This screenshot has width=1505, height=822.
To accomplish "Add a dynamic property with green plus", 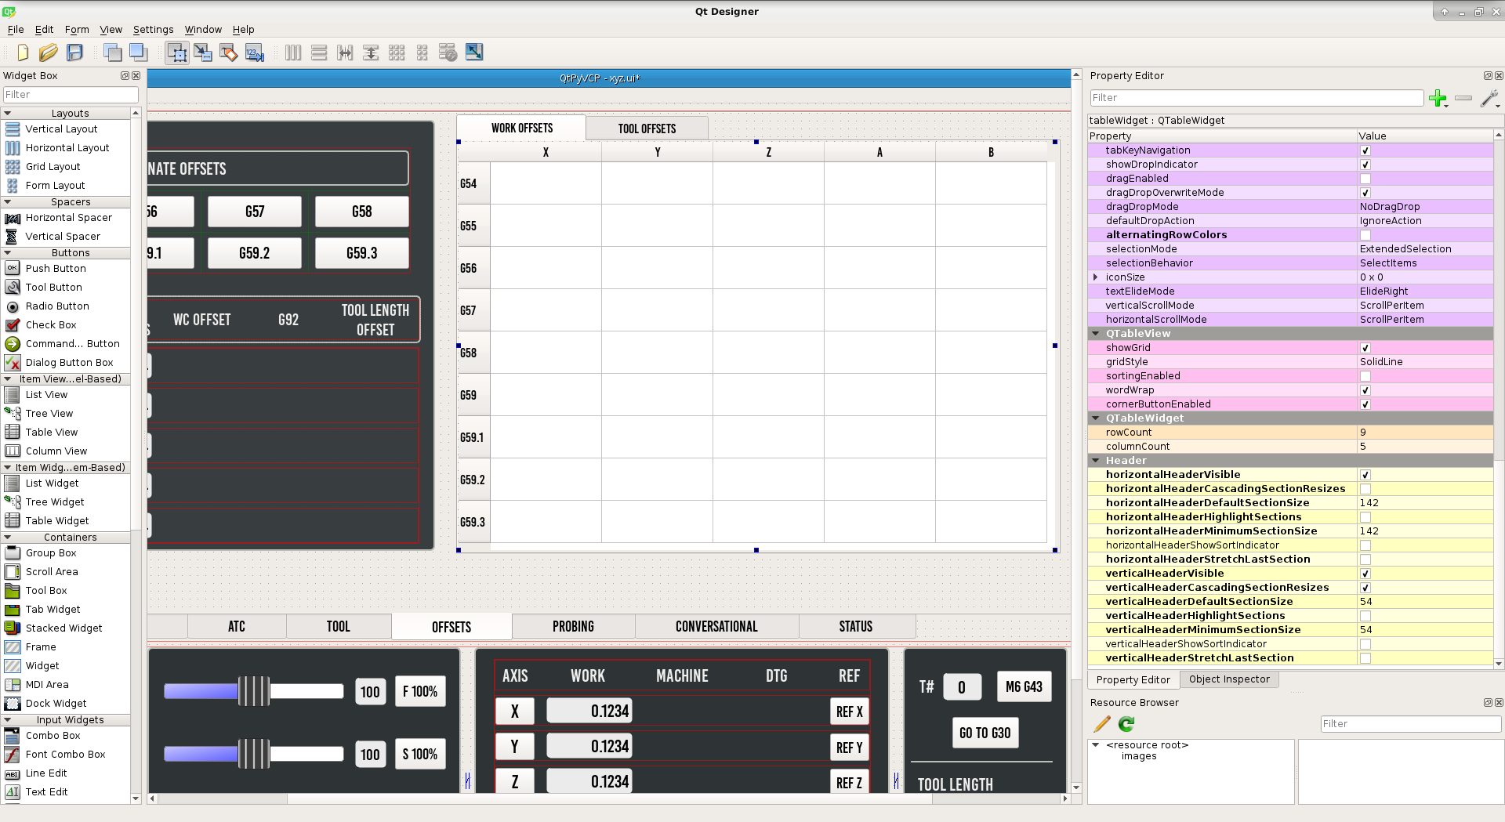I will 1438,98.
